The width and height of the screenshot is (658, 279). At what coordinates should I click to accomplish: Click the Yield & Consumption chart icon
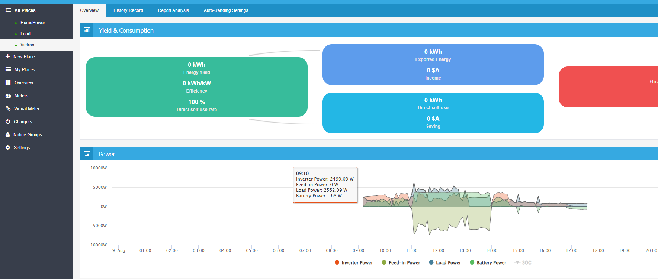(x=87, y=30)
